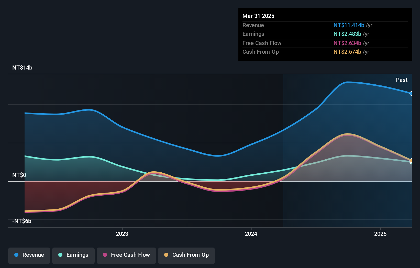Toggle the Revenue legend button
This screenshot has width=420, height=268.
[x=29, y=255]
